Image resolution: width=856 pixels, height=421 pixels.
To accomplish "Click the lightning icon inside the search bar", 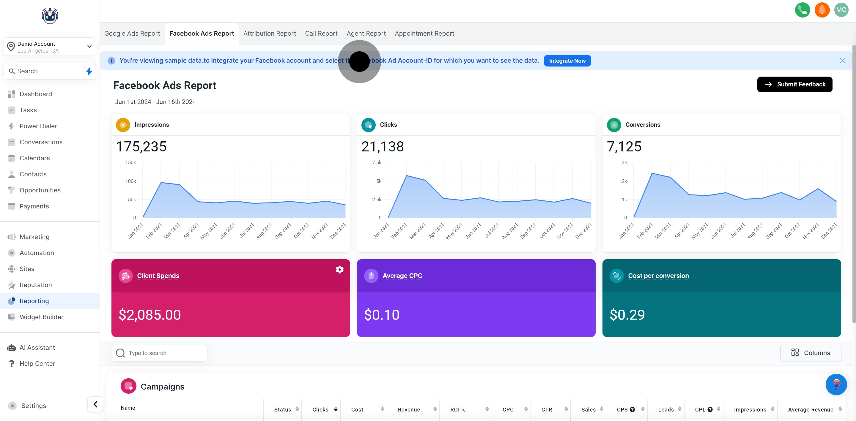I will (x=88, y=71).
